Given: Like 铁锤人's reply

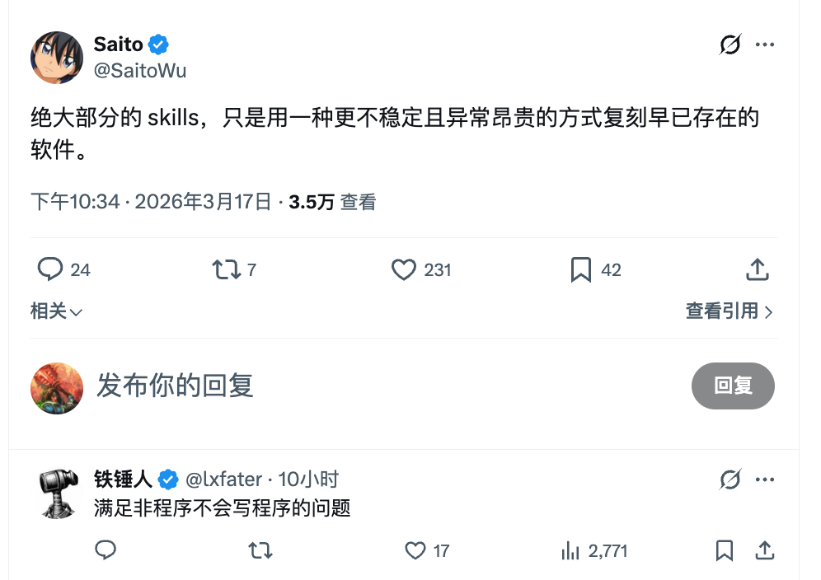Looking at the screenshot, I should [x=414, y=550].
